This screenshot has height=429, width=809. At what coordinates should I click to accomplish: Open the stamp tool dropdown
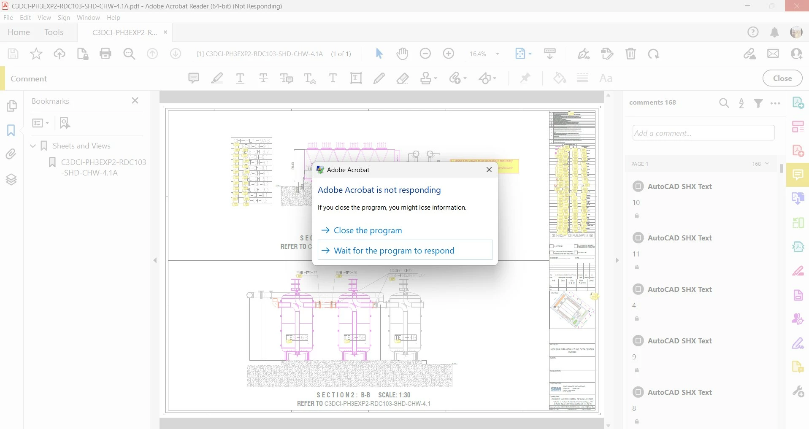click(x=436, y=78)
